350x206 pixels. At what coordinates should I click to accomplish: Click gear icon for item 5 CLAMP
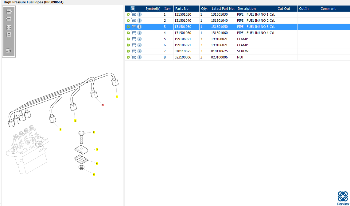pyautogui.click(x=128, y=39)
